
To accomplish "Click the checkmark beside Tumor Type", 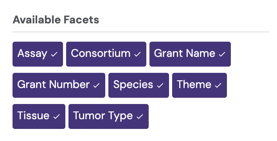I will click(x=140, y=116).
